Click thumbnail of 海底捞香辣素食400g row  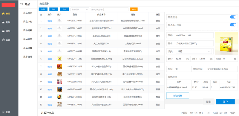(59, 97)
